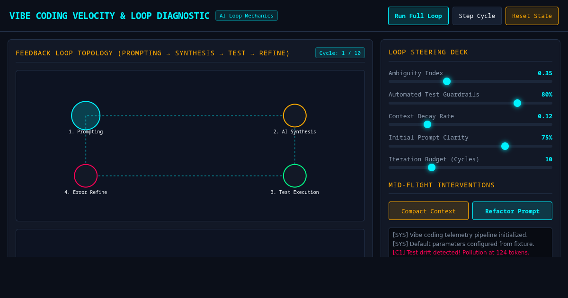Click the Automated Test Guardrails label
This screenshot has width=568, height=298.
(434, 94)
